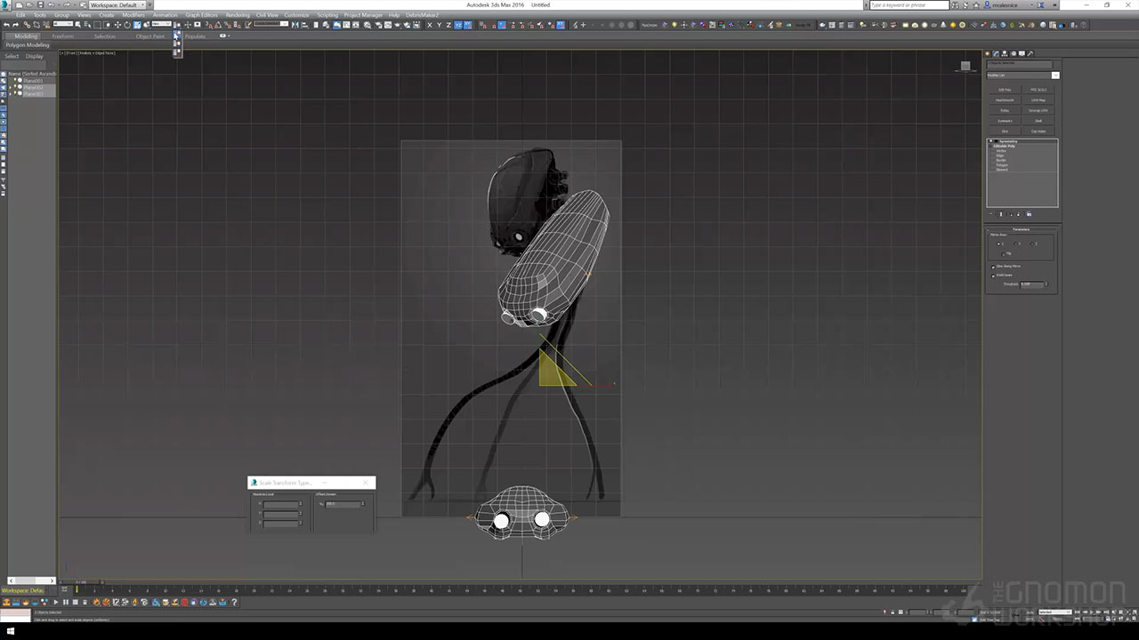
Task: Click the simulation play button in bottom toolbar
Action: tap(55, 603)
